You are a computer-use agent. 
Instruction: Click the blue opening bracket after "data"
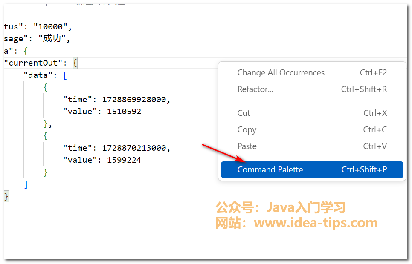click(x=65, y=75)
